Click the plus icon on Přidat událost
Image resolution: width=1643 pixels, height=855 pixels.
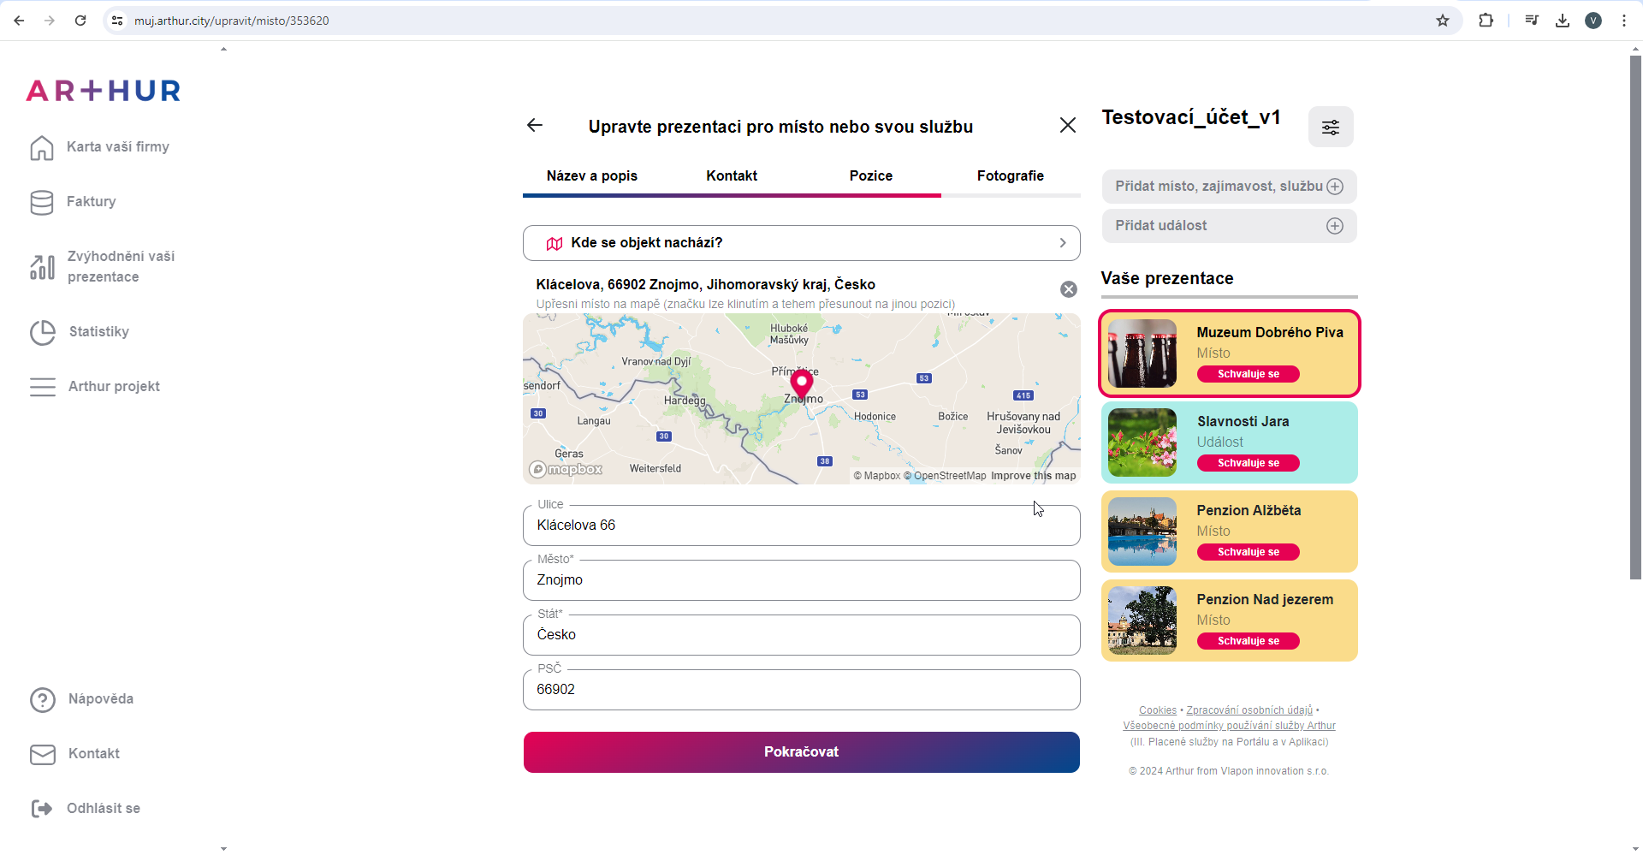point(1334,226)
